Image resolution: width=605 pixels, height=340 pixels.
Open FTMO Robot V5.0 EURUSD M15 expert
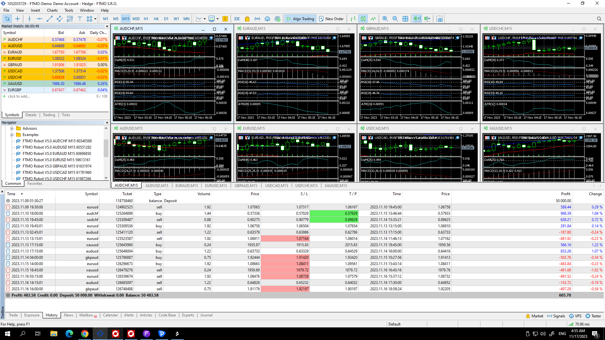point(56,160)
